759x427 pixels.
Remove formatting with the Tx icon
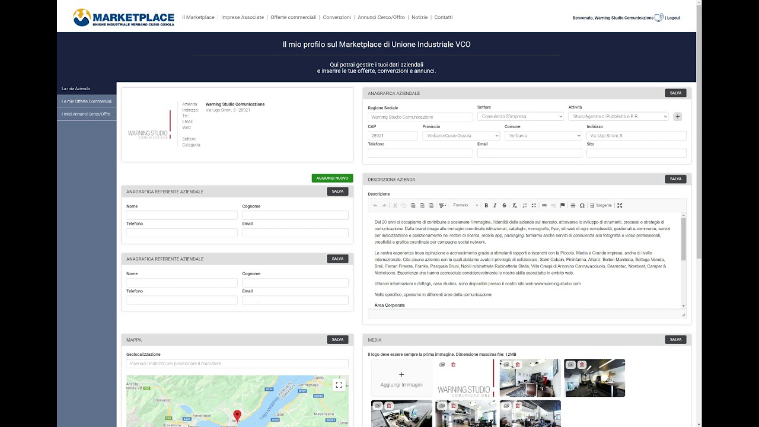[x=515, y=205]
